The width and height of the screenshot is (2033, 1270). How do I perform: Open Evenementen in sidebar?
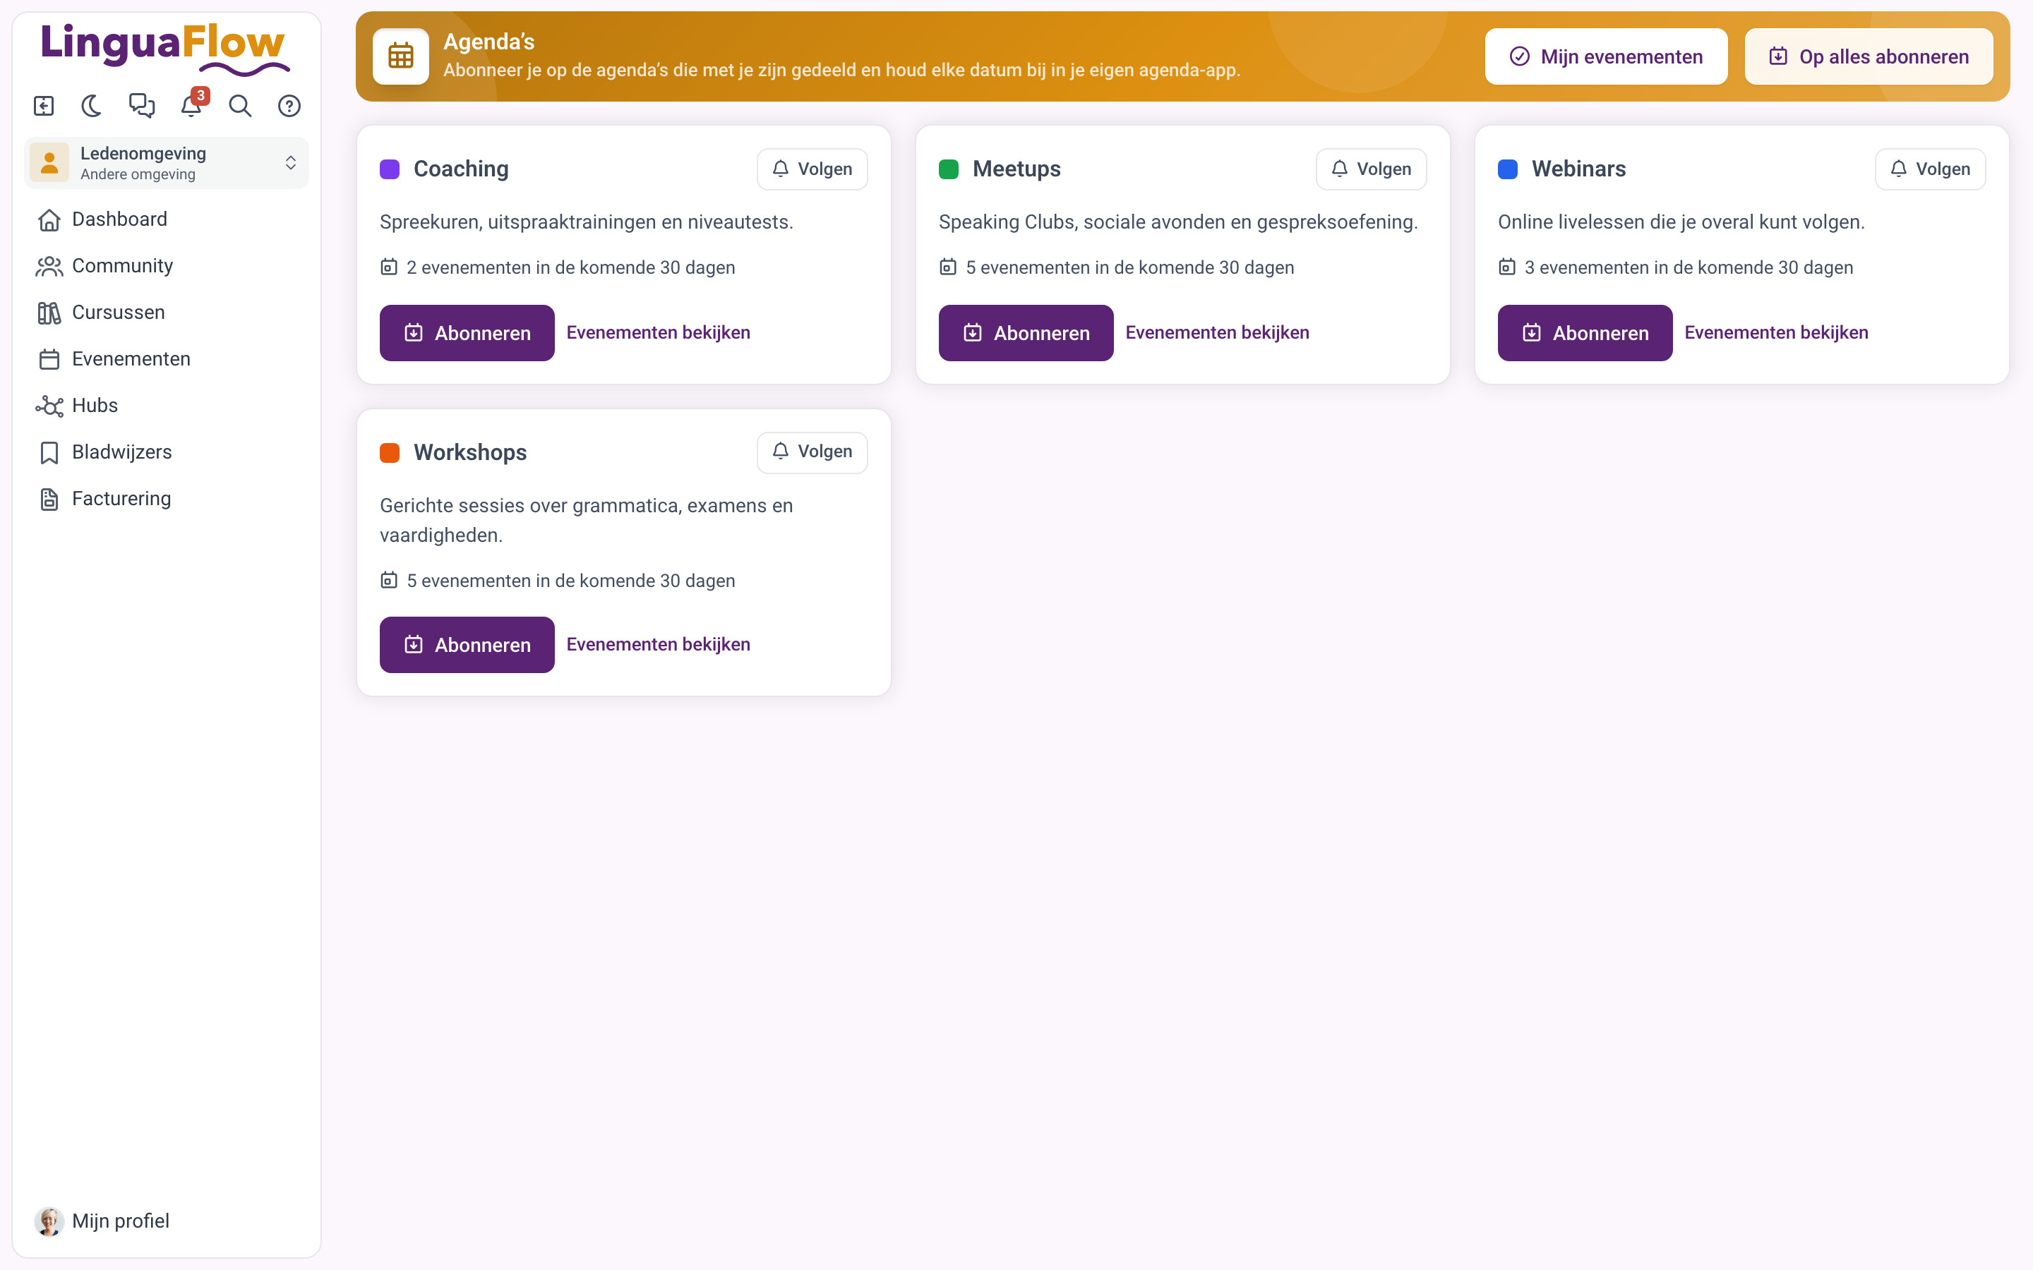coord(167,358)
